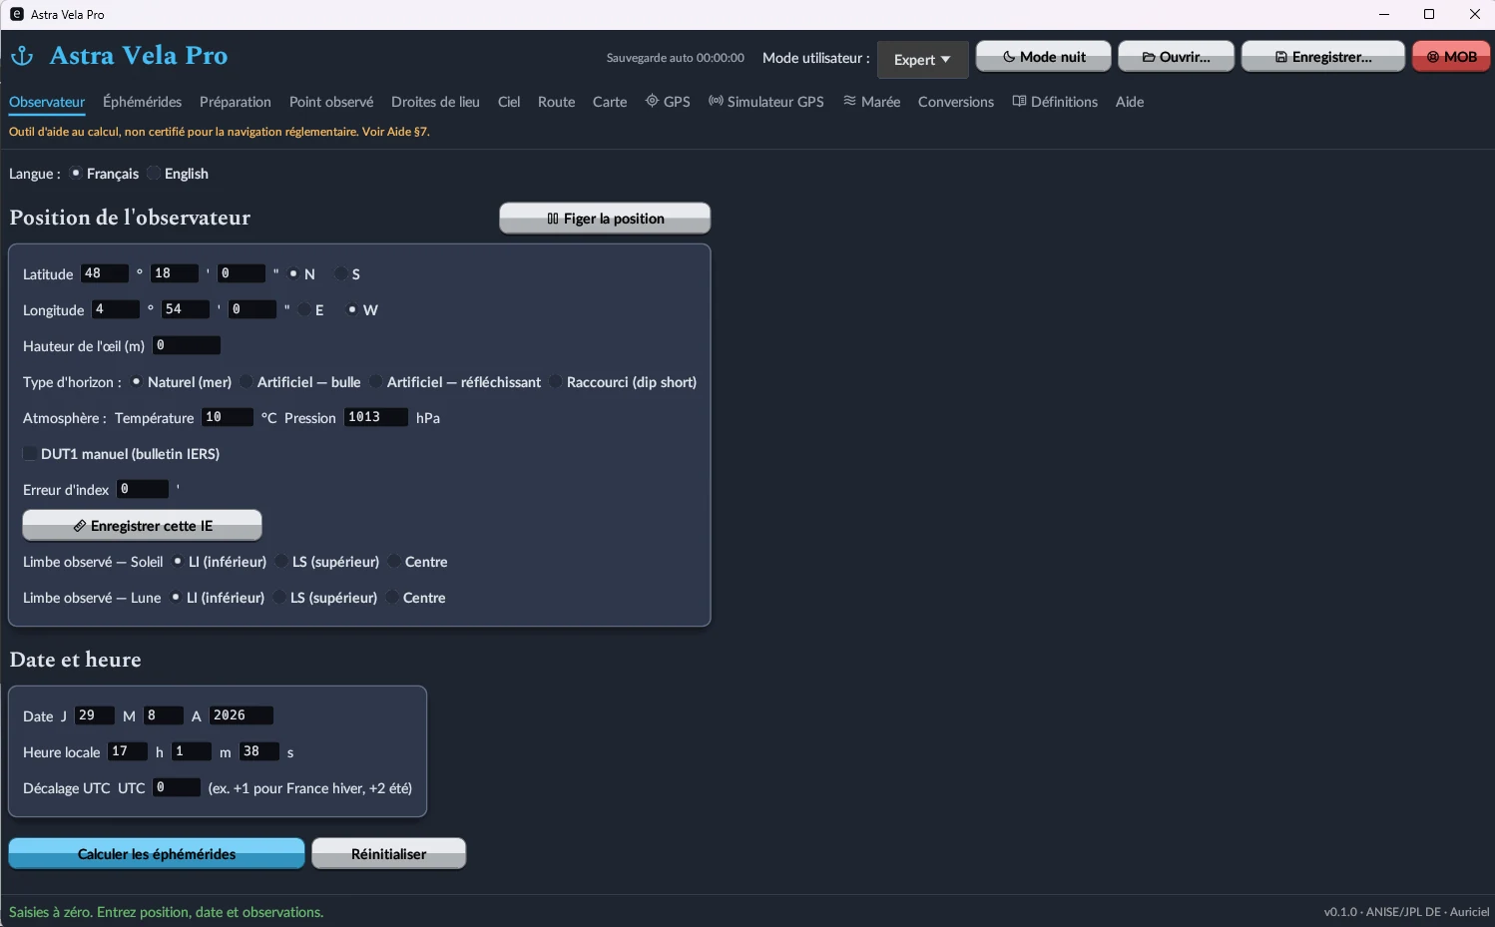The height and width of the screenshot is (927, 1495).
Task: Click the floppy disk icon on Enregistrer
Action: pyautogui.click(x=1281, y=57)
